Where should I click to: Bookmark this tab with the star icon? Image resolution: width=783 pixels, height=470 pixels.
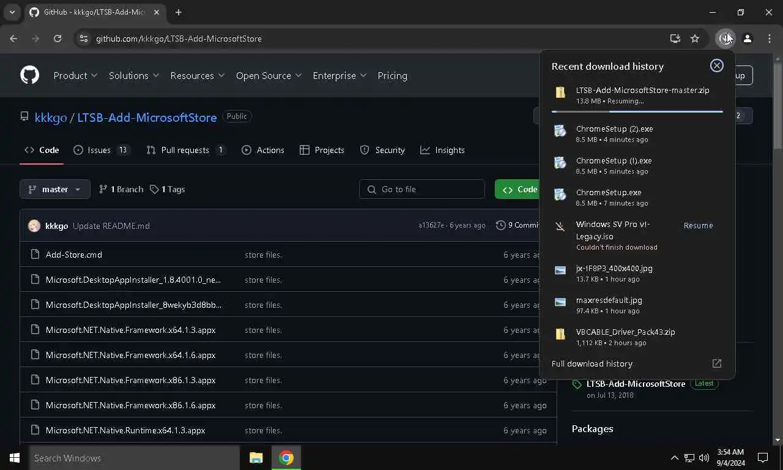point(695,39)
